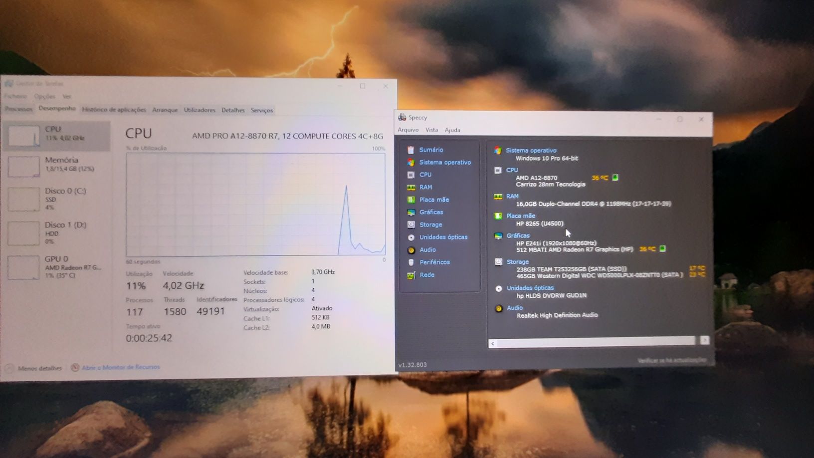The width and height of the screenshot is (814, 458).
Task: Click hp HLDS DVDRW GUD1N text
Action: click(551, 295)
